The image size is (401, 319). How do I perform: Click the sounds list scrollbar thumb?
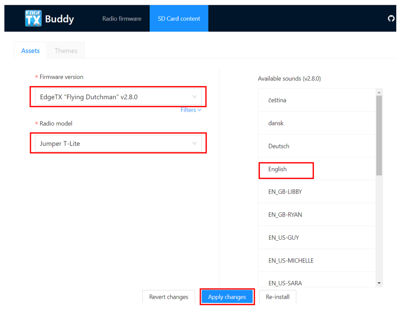point(379,135)
